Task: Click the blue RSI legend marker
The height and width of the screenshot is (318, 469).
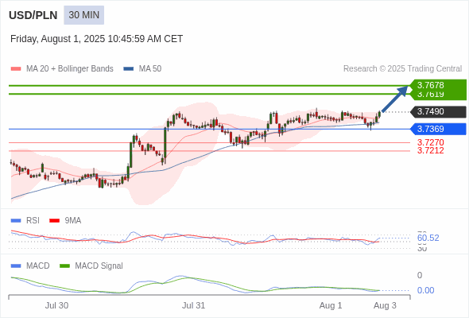Action: pos(16,220)
